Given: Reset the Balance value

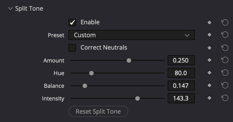Looking at the screenshot, I should [225, 85].
